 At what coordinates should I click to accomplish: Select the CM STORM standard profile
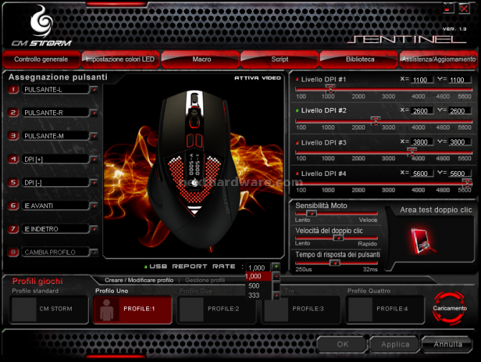(49, 309)
